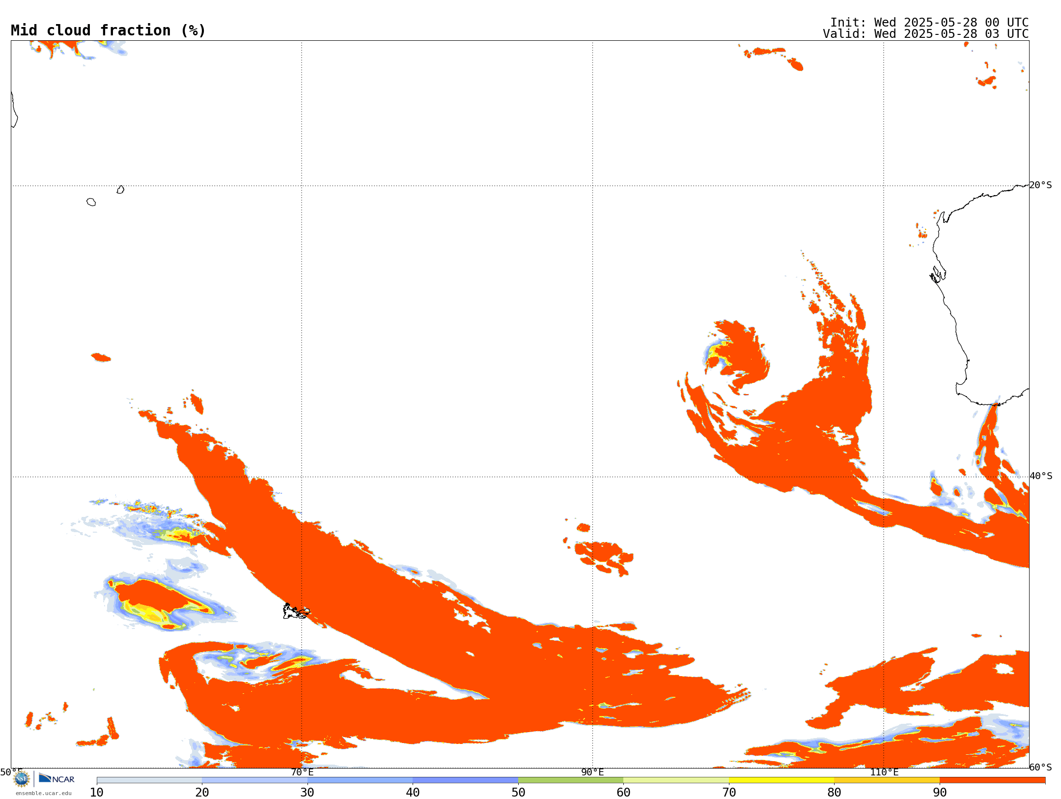
Task: Click the Réunion island outline
Action: point(91,202)
